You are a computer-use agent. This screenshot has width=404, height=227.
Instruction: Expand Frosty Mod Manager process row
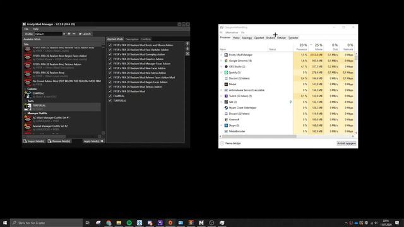221,55
